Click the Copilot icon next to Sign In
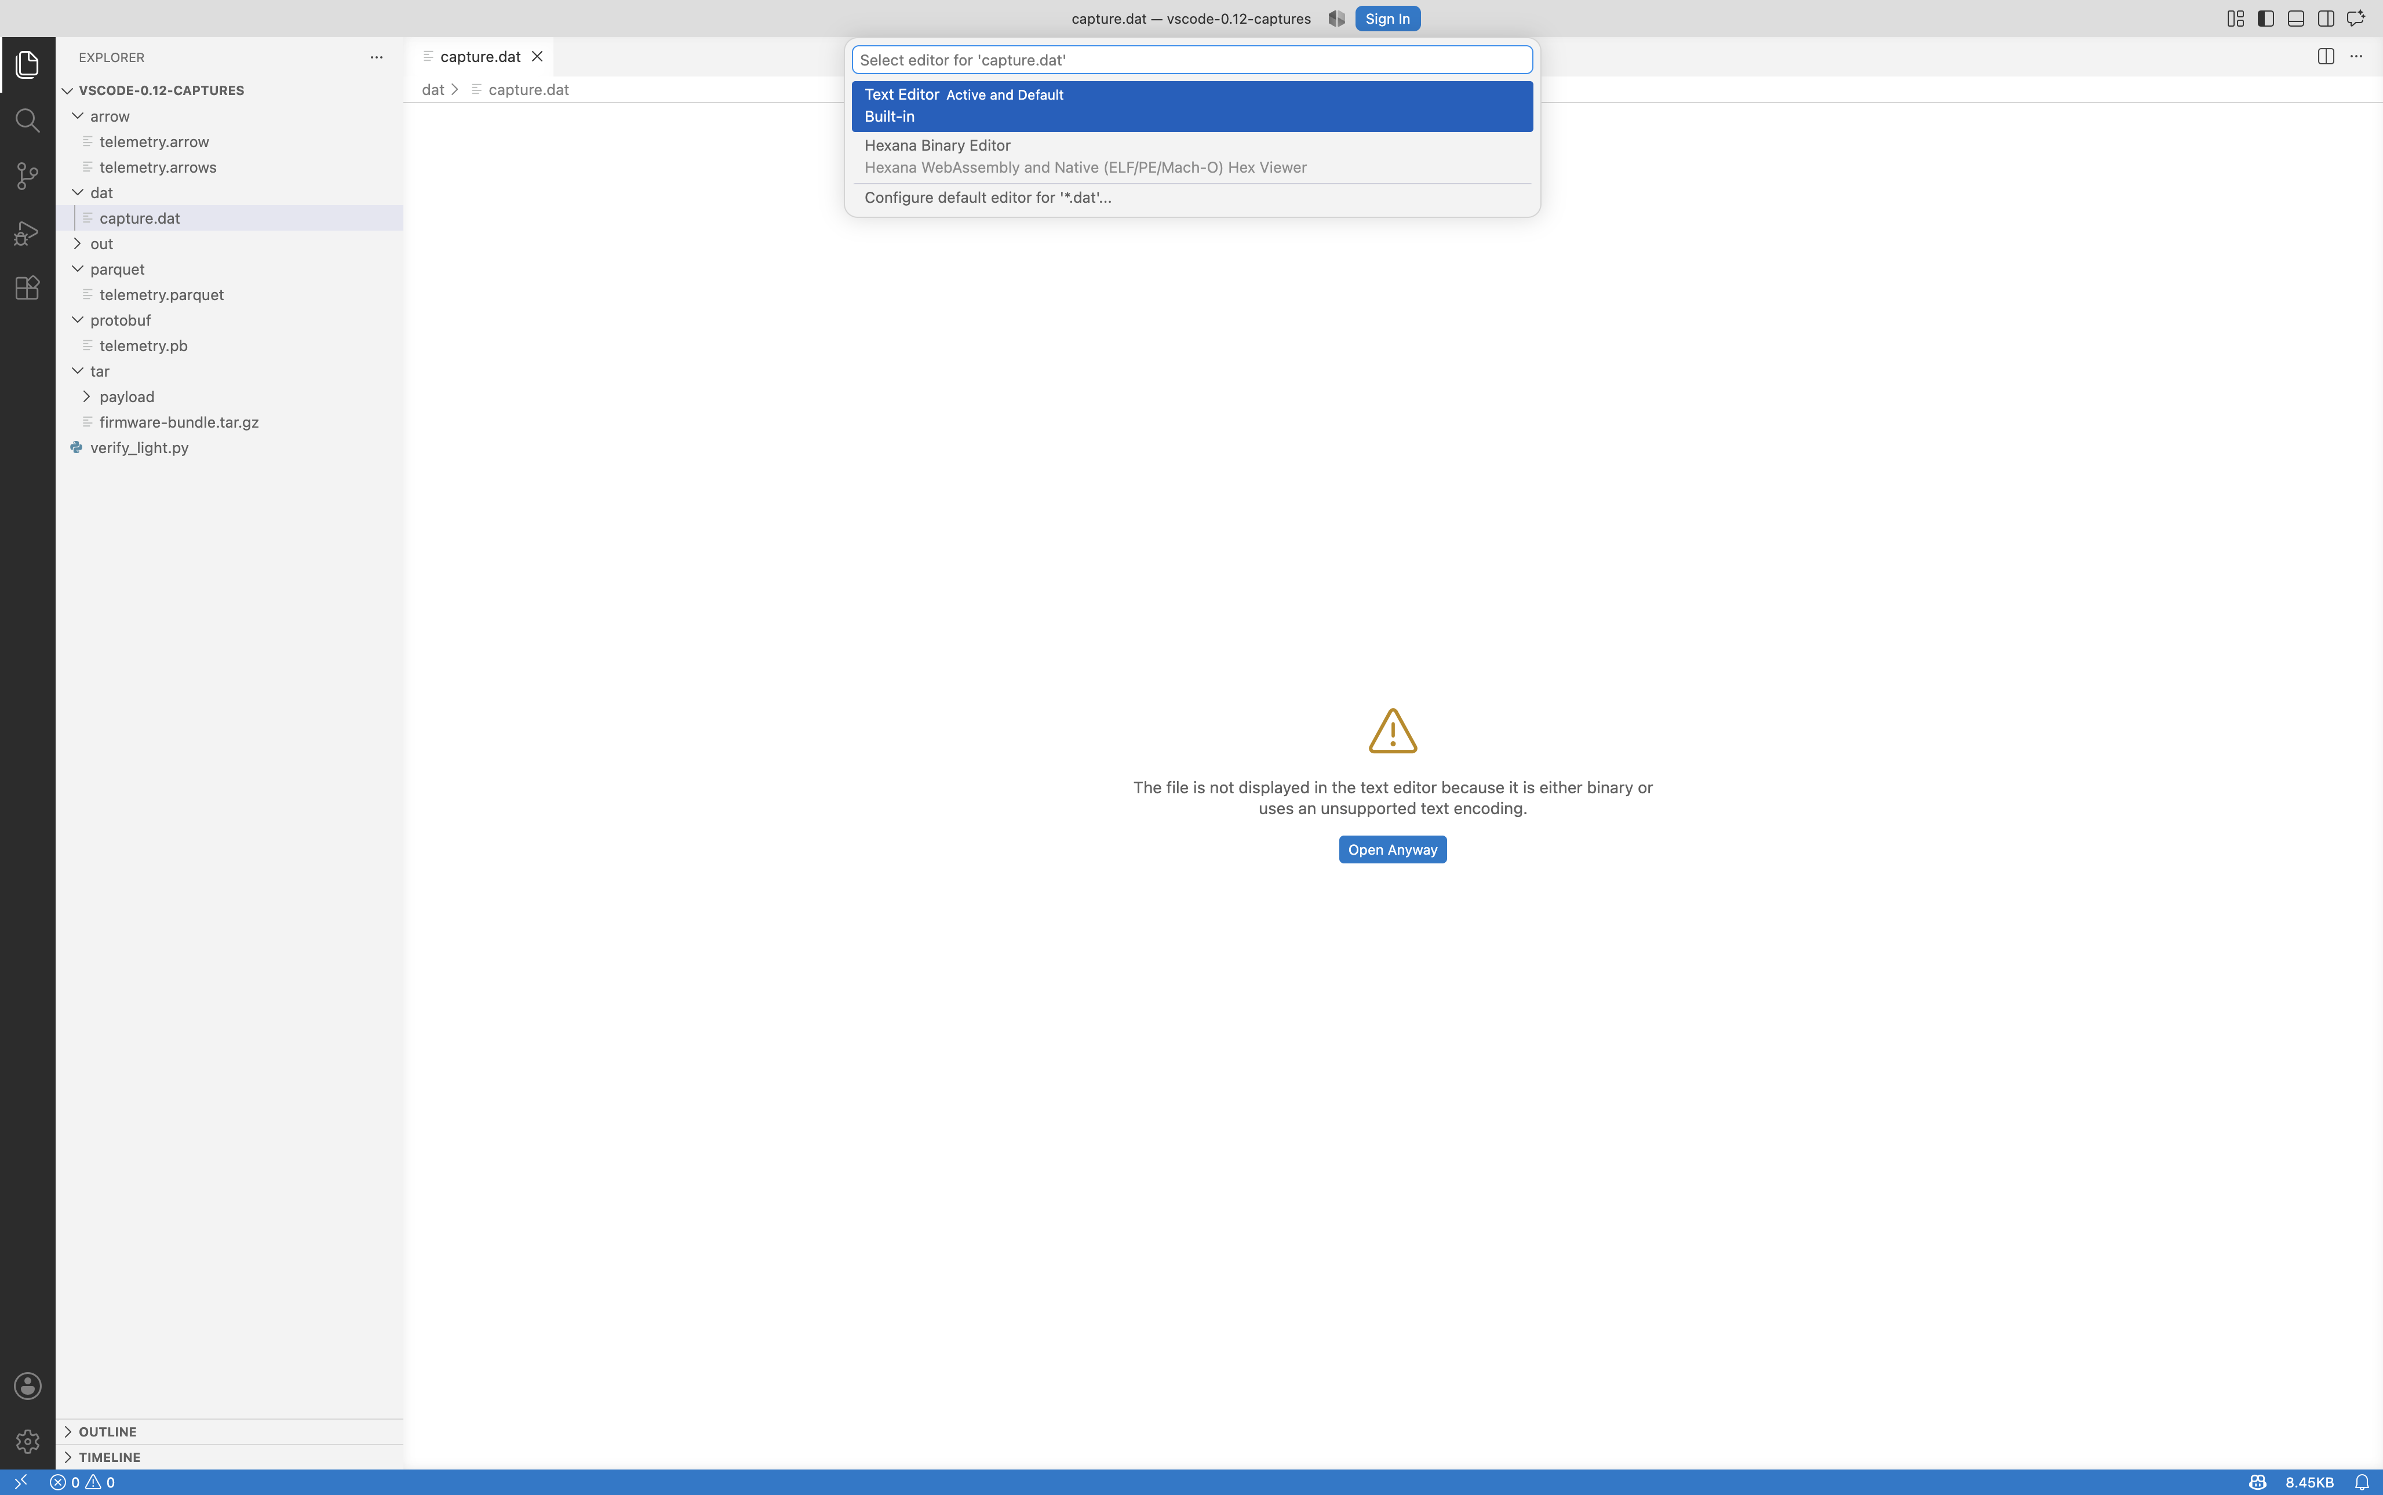Viewport: 2383px width, 1495px height. pyautogui.click(x=1337, y=19)
